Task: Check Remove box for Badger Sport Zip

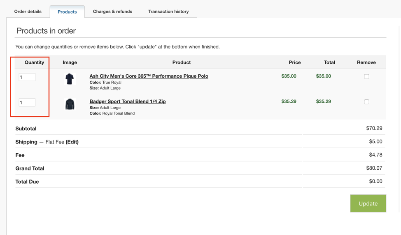Action: [366, 102]
